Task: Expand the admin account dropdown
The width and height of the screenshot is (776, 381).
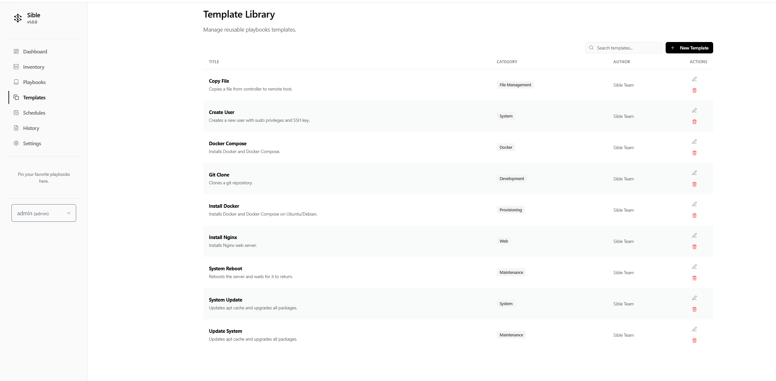Action: 43,213
